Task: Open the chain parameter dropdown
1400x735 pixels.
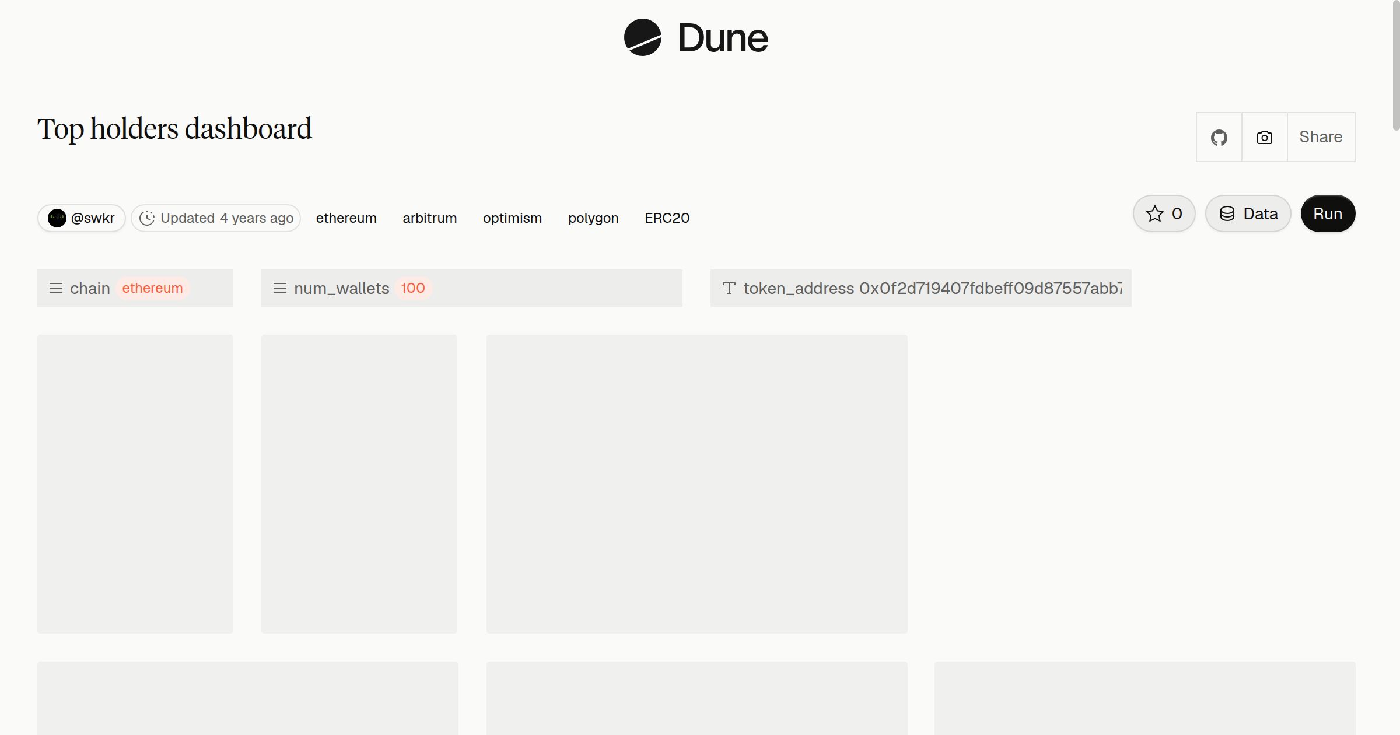Action: [x=135, y=288]
